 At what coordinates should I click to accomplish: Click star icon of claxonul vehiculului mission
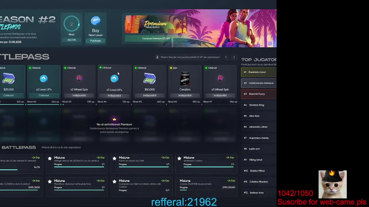50,182
